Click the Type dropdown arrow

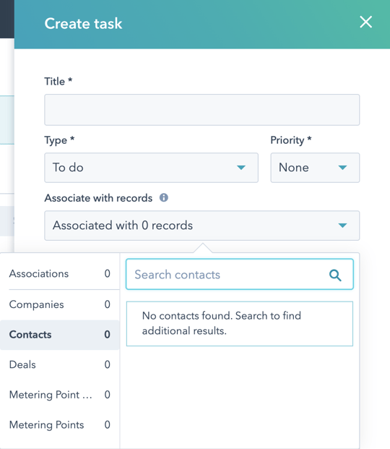[241, 168]
